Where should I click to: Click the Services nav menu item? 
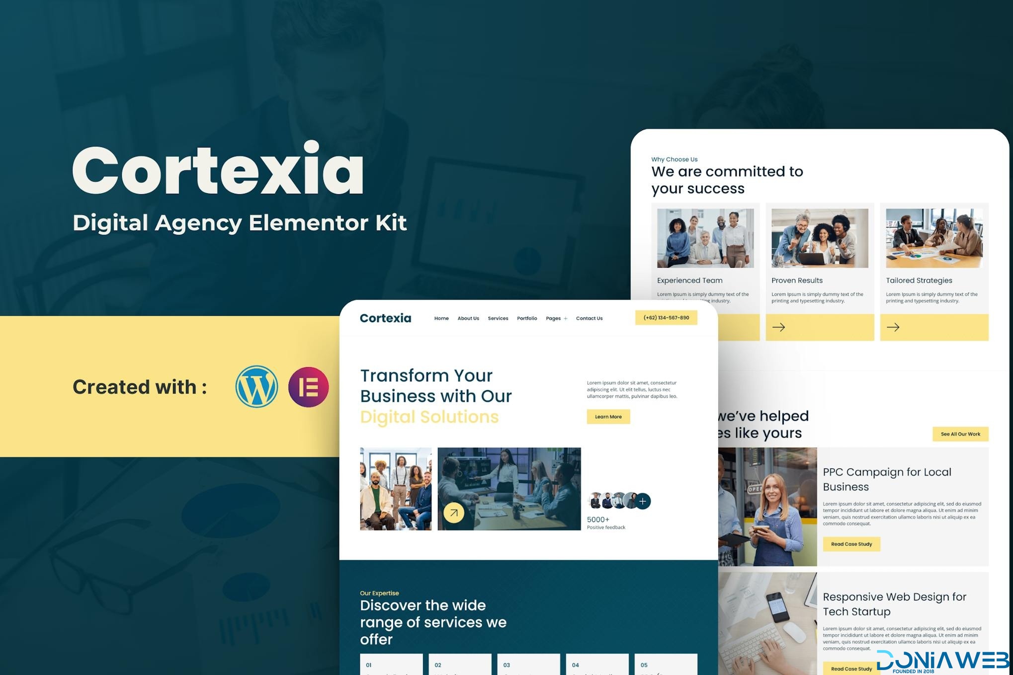(498, 318)
